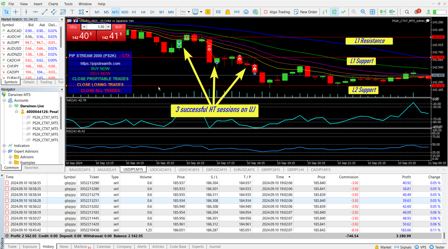
Task: Expand the Advisors folder
Action: [x=10, y=157]
